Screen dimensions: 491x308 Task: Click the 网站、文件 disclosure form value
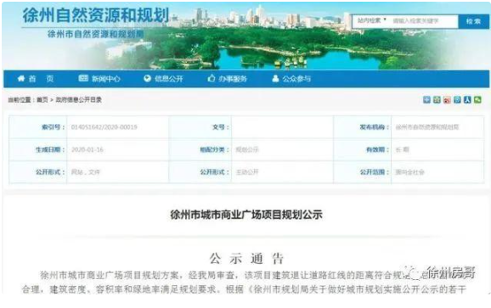point(86,172)
